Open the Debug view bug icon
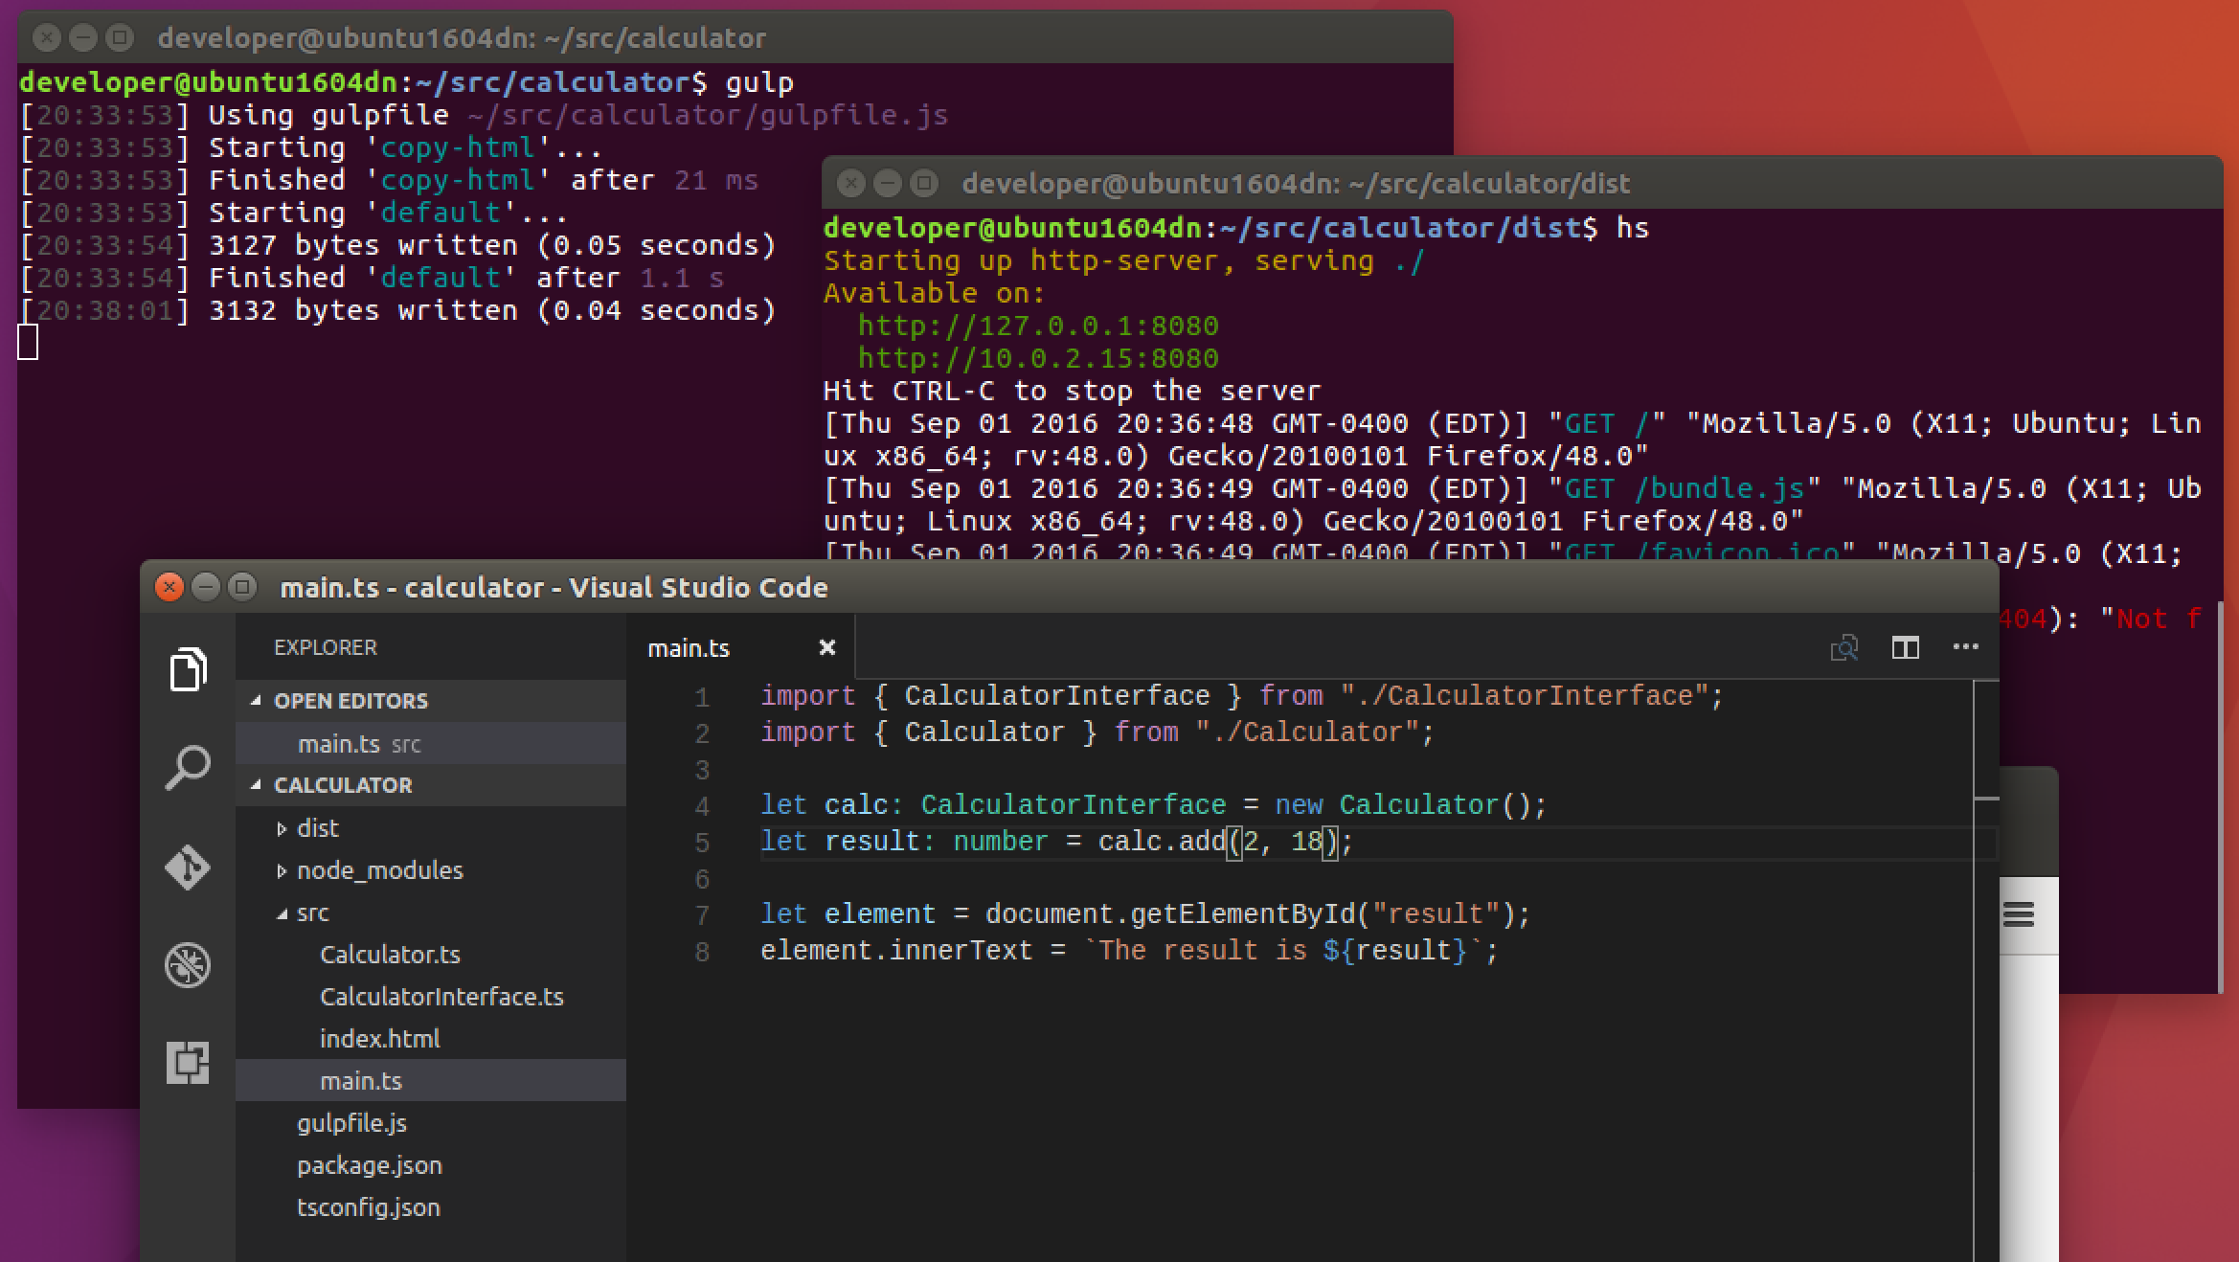Image resolution: width=2239 pixels, height=1262 pixels. (x=188, y=965)
